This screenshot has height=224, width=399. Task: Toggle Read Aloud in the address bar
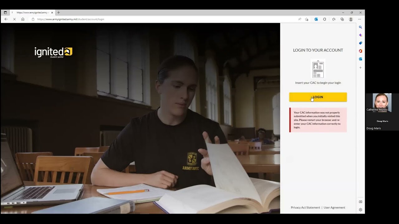300,19
